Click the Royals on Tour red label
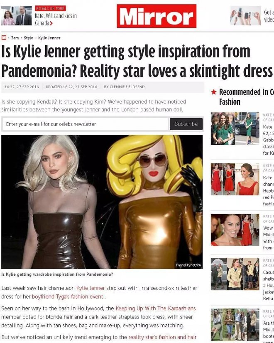This screenshot has height=343, width=274. pyautogui.click(x=50, y=9)
